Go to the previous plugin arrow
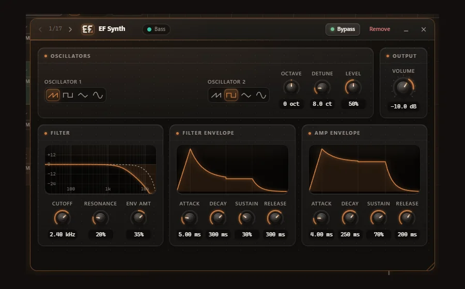 coord(40,29)
